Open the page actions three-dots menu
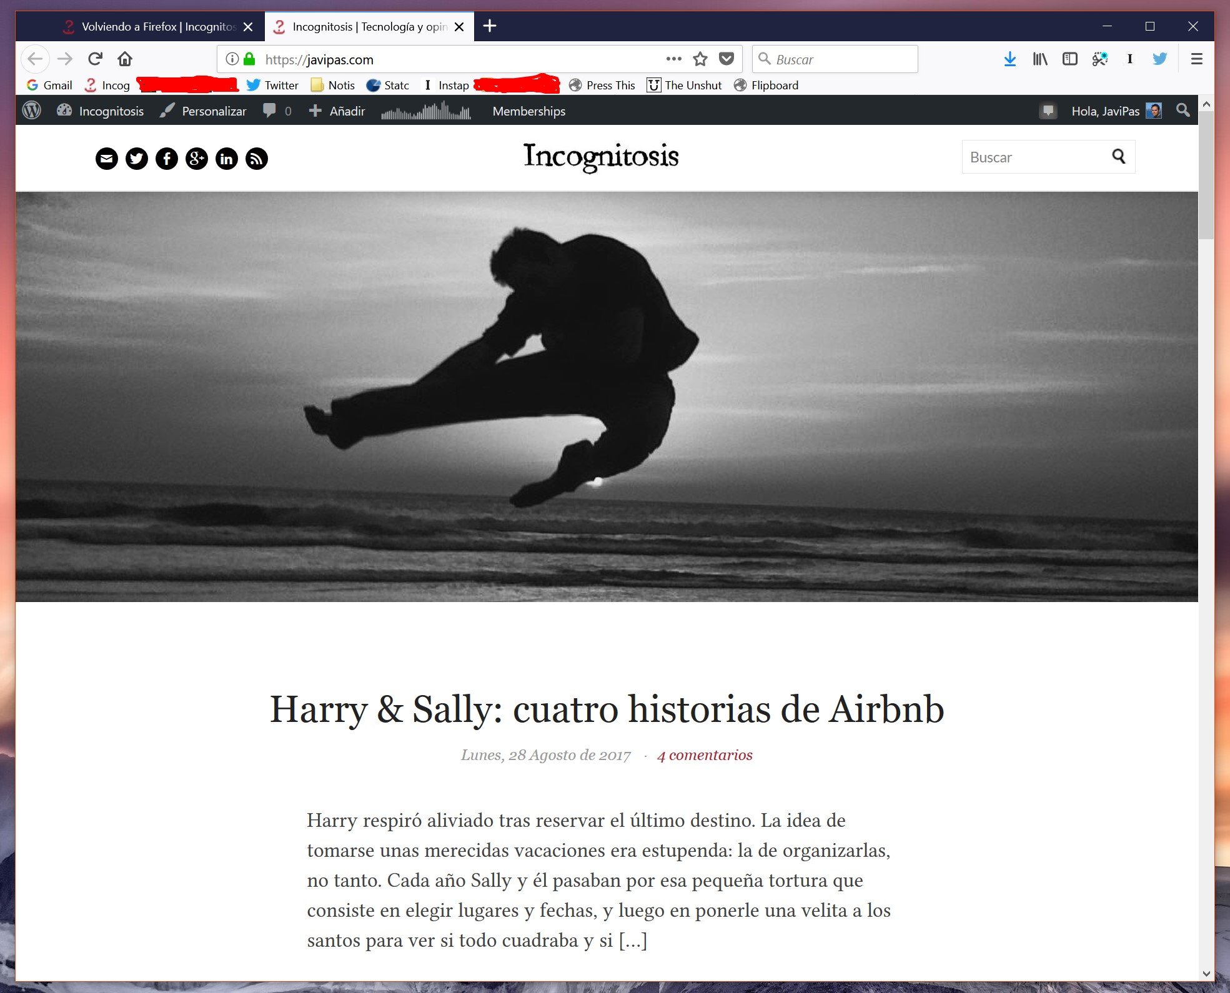The width and height of the screenshot is (1230, 993). 673,59
